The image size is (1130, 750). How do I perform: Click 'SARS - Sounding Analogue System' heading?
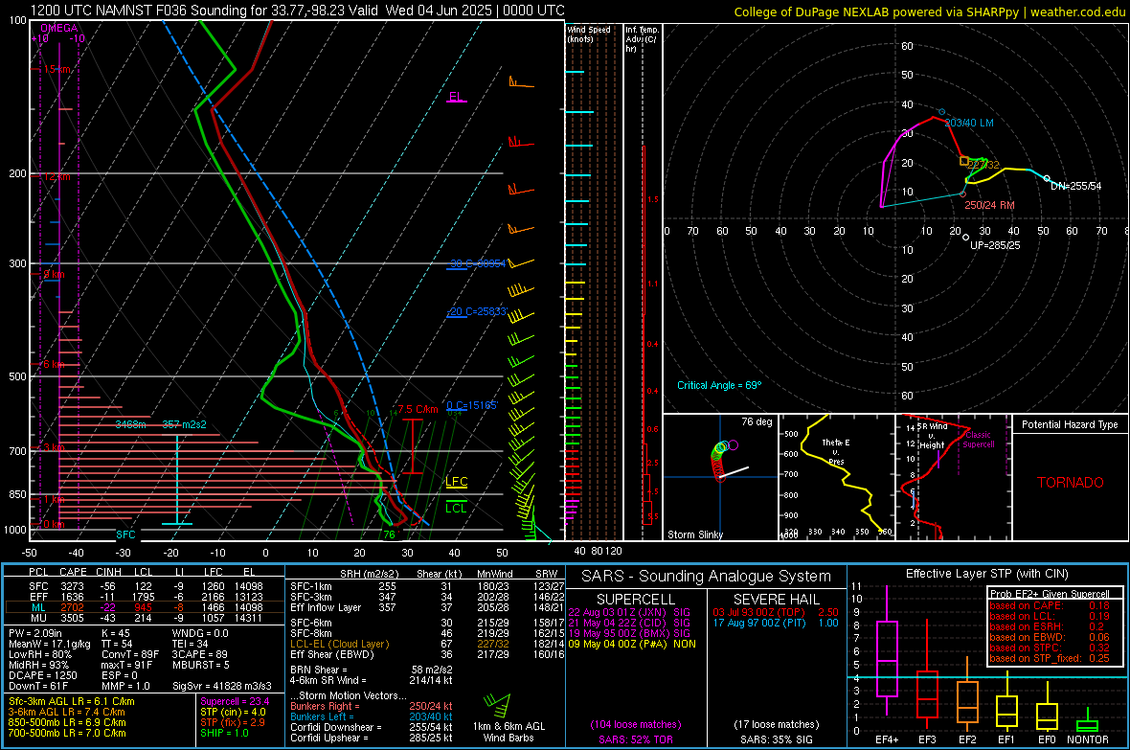pyautogui.click(x=707, y=577)
